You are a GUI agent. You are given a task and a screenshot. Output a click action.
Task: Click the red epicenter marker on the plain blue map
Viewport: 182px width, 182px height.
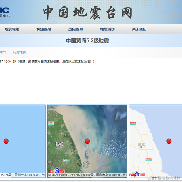[x=6, y=141]
